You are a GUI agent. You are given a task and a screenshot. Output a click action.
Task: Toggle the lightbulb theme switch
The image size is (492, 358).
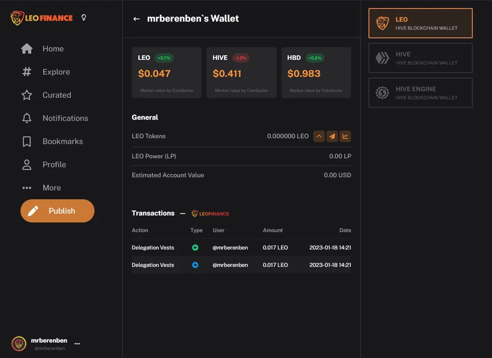[x=84, y=17]
